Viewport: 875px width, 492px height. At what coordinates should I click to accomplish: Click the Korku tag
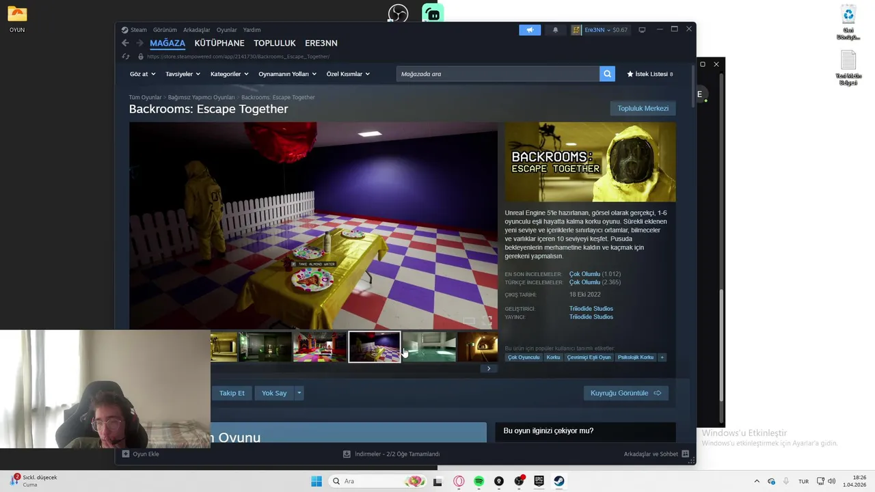[553, 357]
